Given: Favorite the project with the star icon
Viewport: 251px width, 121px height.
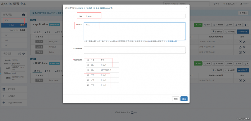Looking at the screenshot, I should tap(24, 54).
